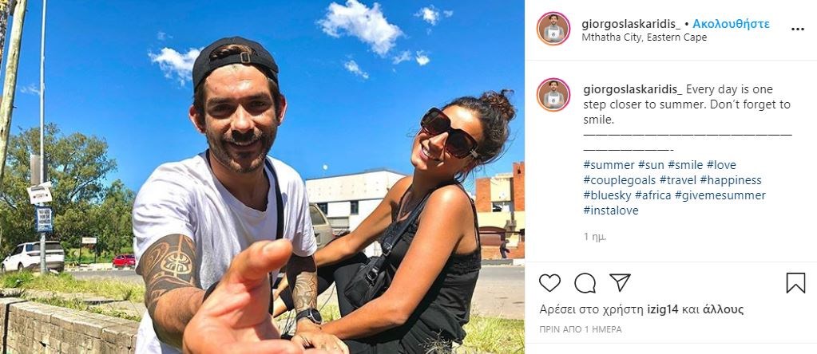Click the caption profile avatar
The width and height of the screenshot is (817, 354).
[553, 95]
